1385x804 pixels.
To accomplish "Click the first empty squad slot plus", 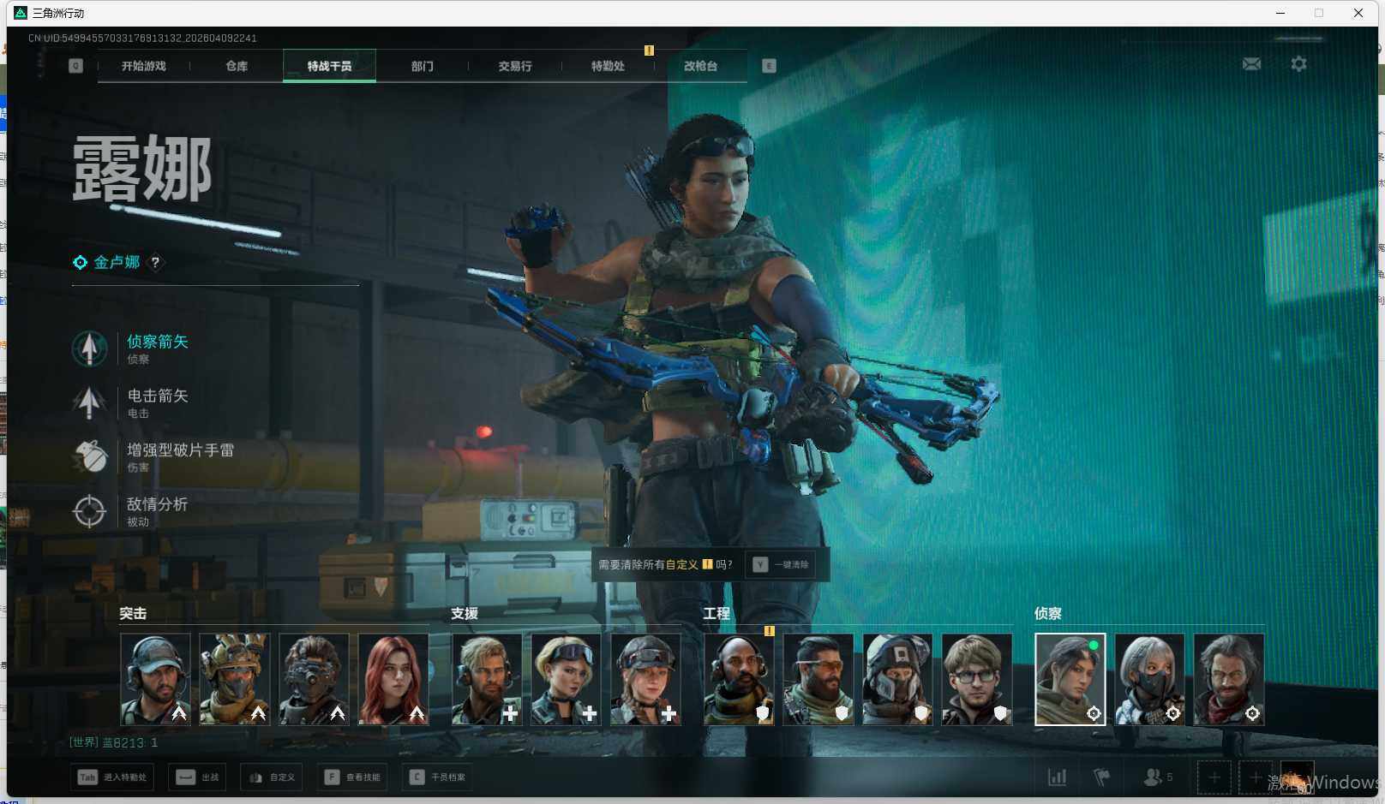I will click(x=1214, y=777).
